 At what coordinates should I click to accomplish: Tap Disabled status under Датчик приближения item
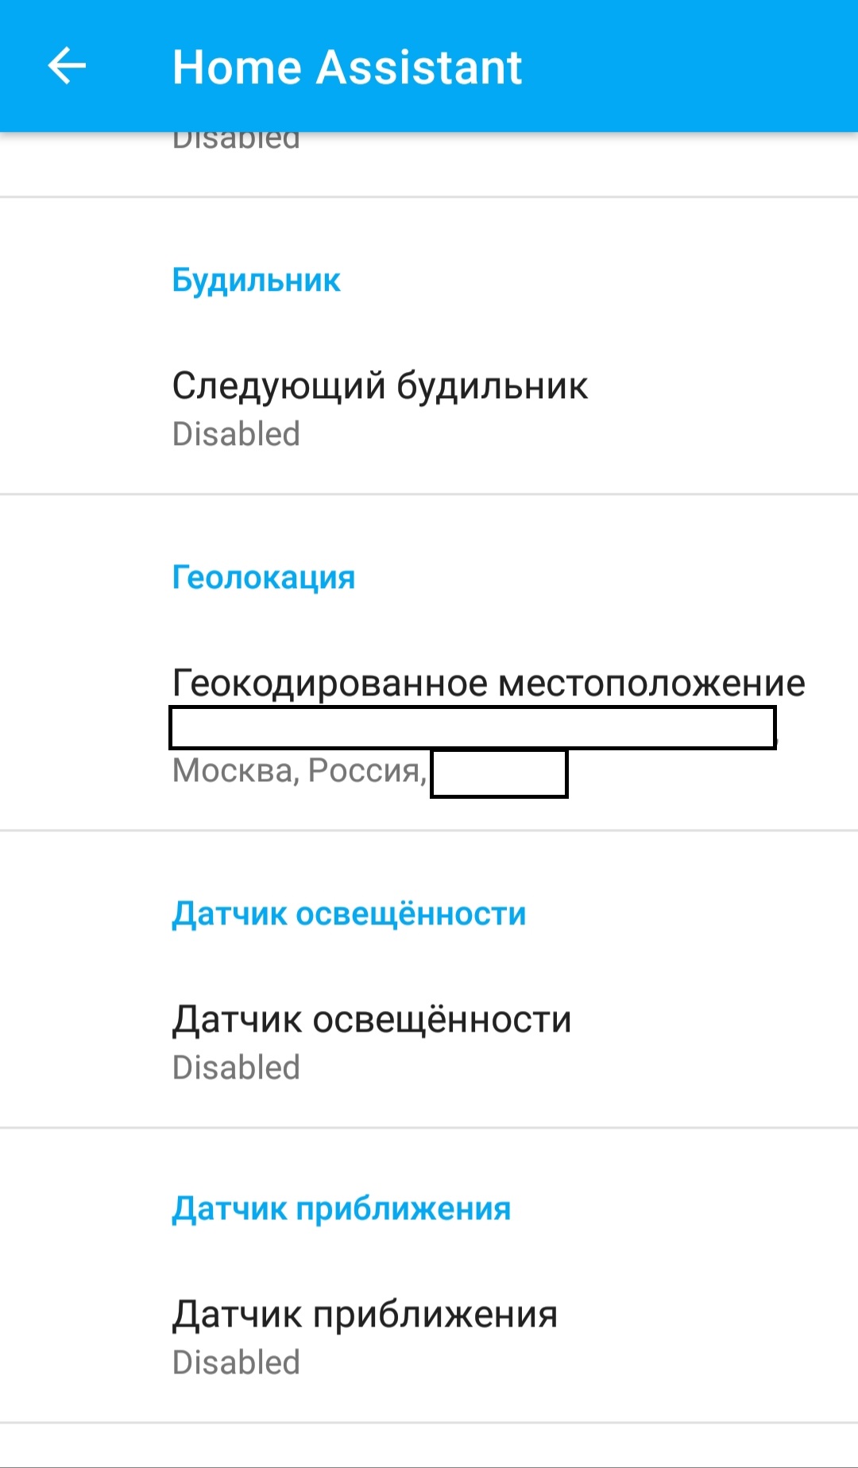click(236, 1363)
